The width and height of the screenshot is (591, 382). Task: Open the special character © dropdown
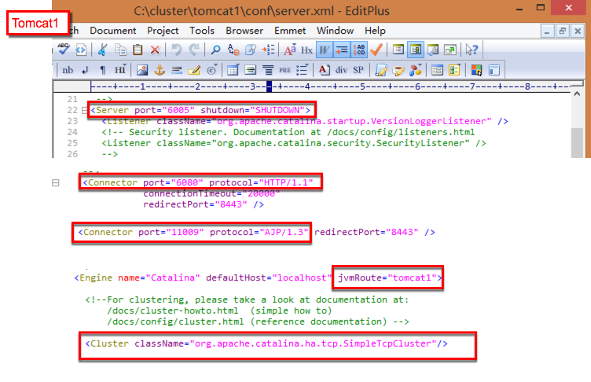pos(212,70)
